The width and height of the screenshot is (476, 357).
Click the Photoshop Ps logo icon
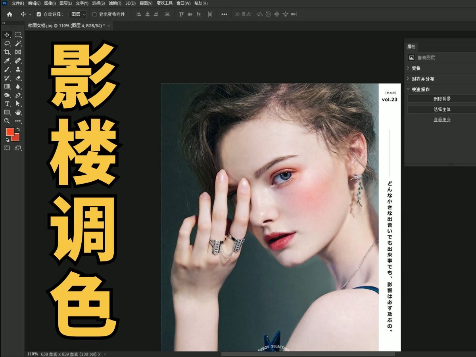point(4,3)
